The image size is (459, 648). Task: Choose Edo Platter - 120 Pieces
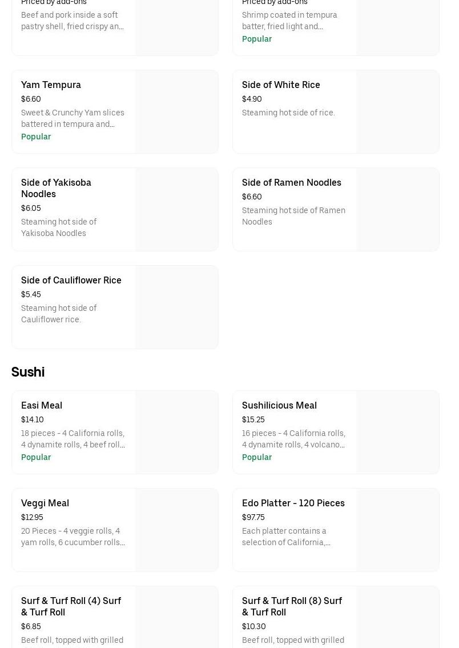click(x=293, y=503)
